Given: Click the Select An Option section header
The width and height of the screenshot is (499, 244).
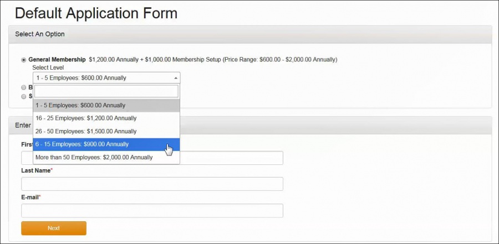Looking at the screenshot, I should click(x=40, y=34).
